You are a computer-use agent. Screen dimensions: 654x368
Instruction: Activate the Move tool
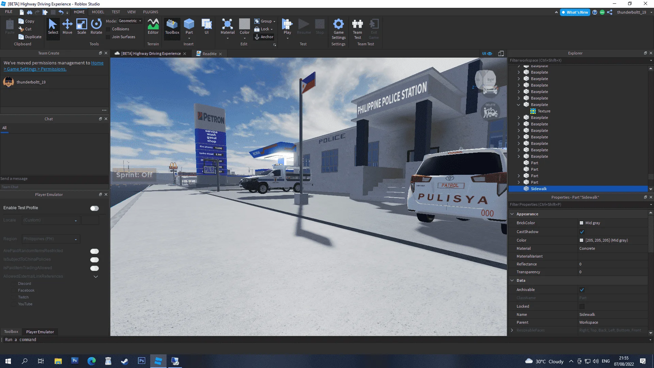tap(67, 27)
